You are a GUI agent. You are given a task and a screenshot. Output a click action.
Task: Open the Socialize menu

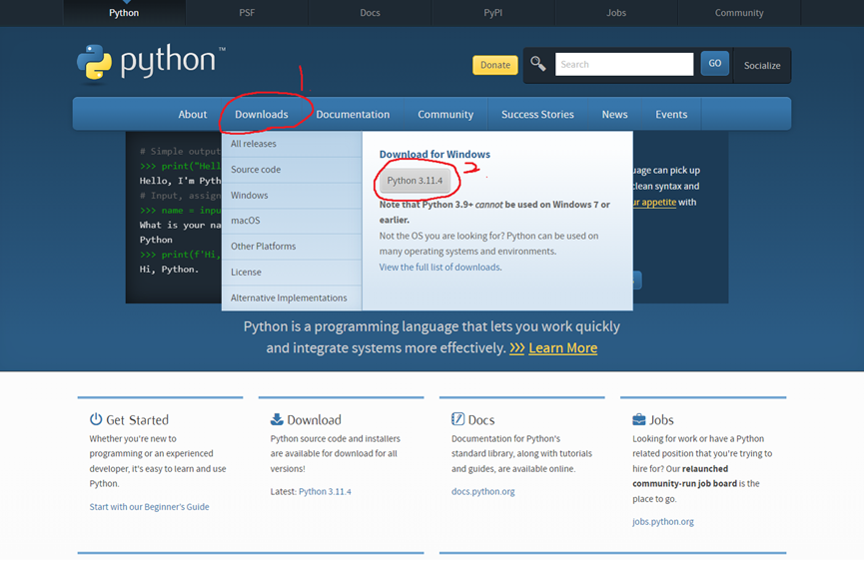(762, 66)
